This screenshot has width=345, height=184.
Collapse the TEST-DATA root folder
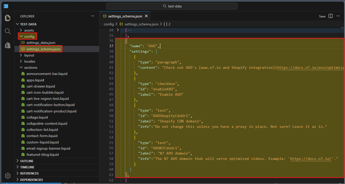[x=57, y=24]
